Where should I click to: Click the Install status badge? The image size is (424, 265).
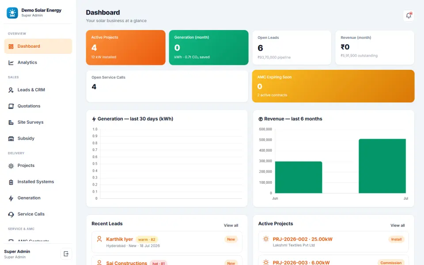coord(397,239)
